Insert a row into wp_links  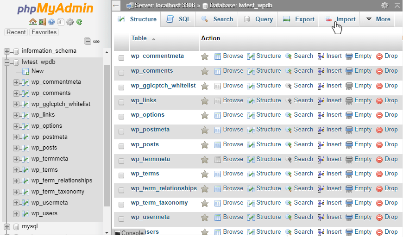click(330, 100)
